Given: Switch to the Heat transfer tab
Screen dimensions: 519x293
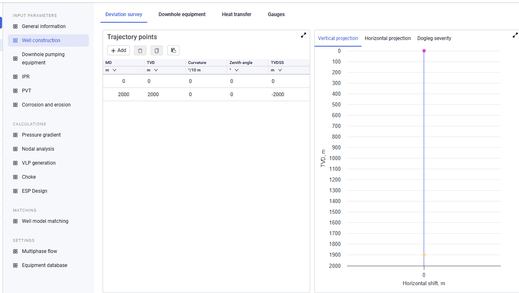Looking at the screenshot, I should point(237,14).
